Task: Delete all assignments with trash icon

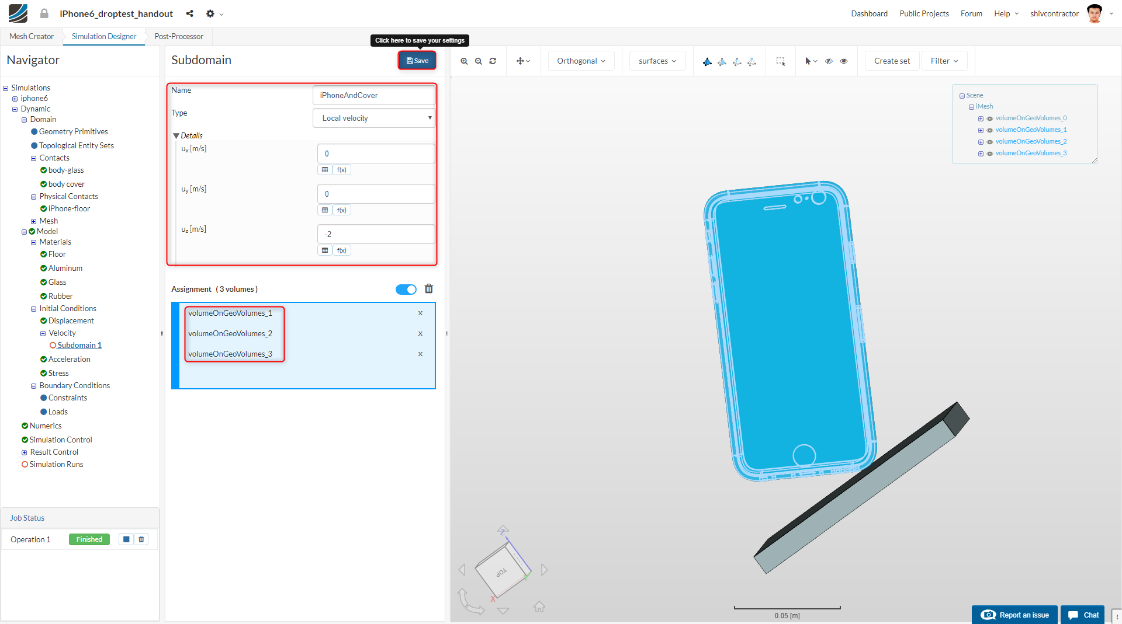Action: (429, 289)
